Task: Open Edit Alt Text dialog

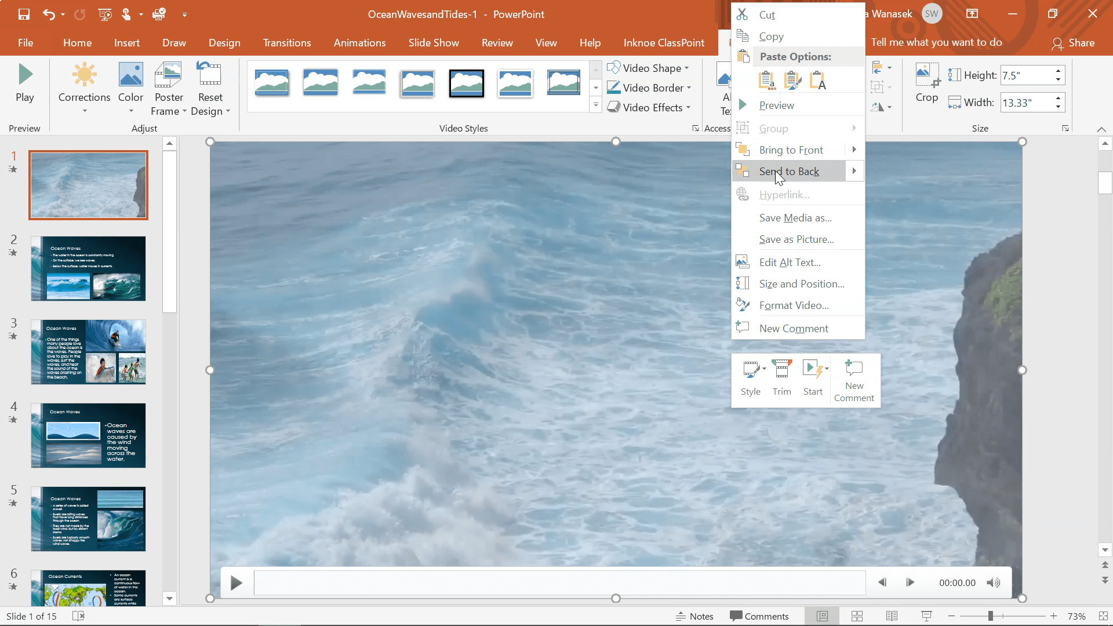Action: pyautogui.click(x=790, y=262)
